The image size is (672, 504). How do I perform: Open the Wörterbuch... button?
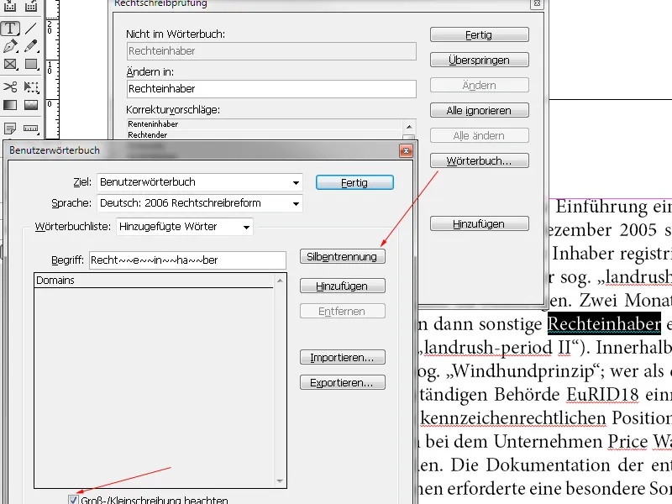[479, 160]
